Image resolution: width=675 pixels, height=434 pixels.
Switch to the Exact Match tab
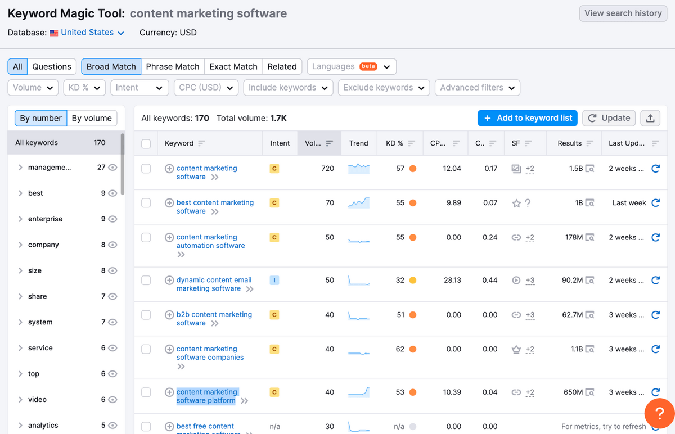pos(233,66)
